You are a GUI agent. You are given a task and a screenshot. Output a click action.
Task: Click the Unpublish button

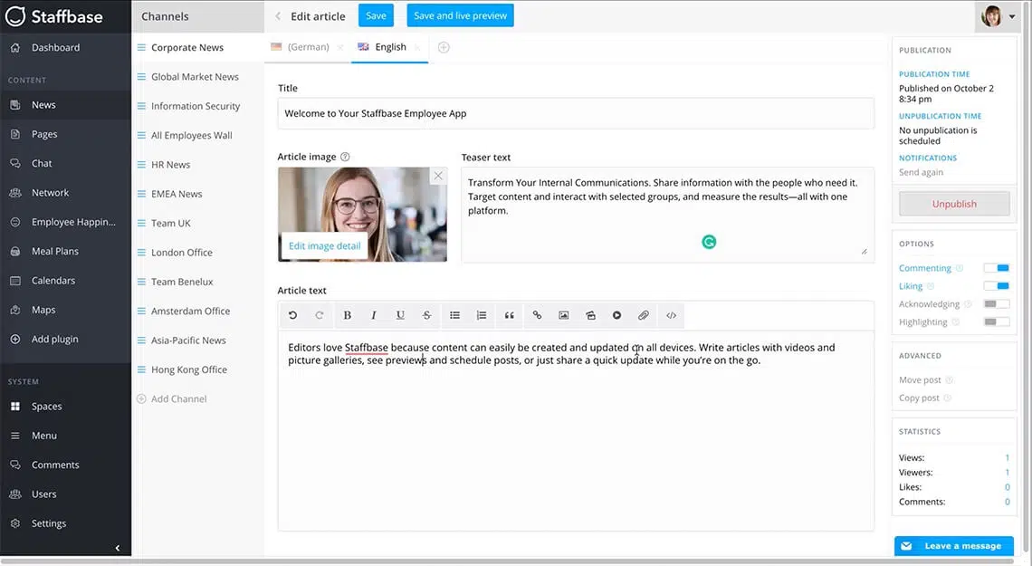[x=954, y=204]
